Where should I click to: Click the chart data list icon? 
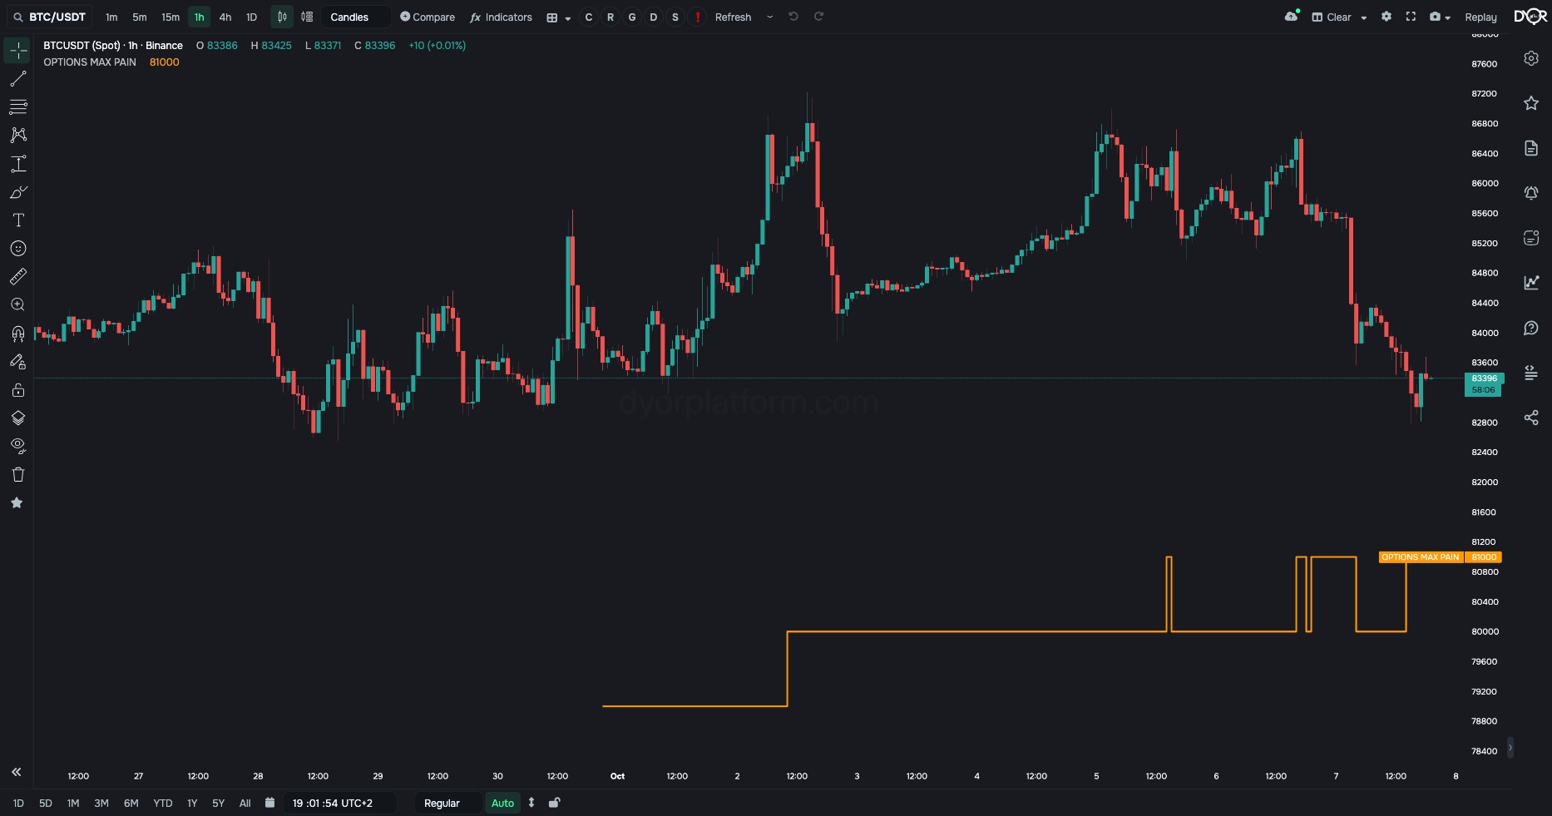click(x=307, y=17)
